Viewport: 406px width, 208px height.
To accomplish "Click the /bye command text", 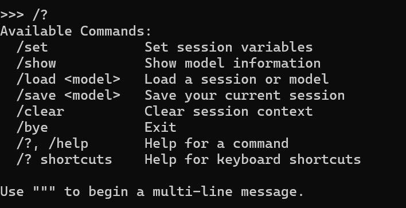I will tap(32, 128).
